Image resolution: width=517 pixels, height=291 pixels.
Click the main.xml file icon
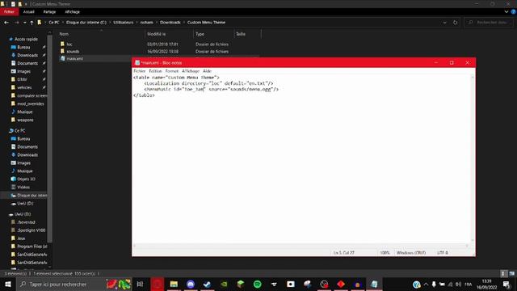[x=63, y=58]
